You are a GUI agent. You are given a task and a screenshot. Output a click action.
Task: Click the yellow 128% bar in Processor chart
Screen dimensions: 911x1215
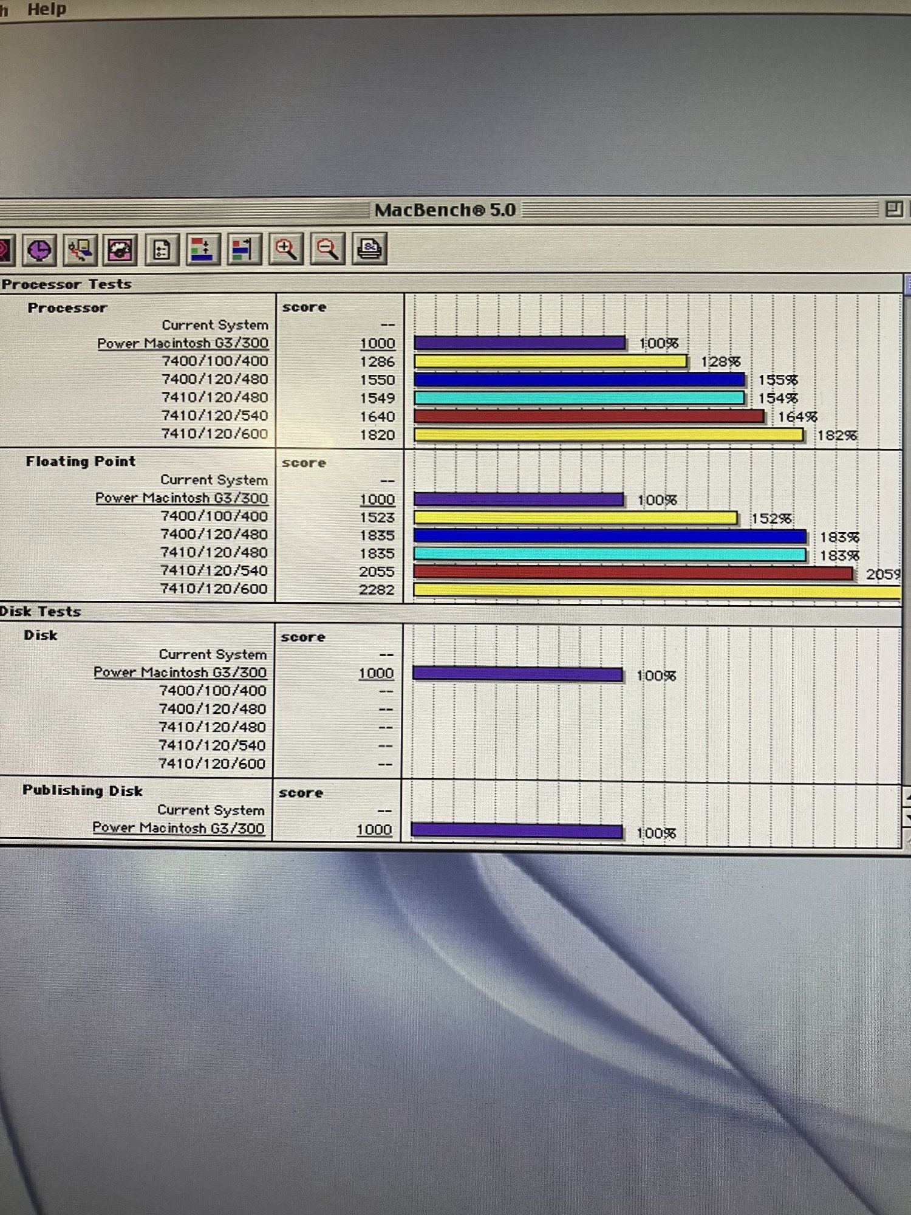tap(551, 361)
